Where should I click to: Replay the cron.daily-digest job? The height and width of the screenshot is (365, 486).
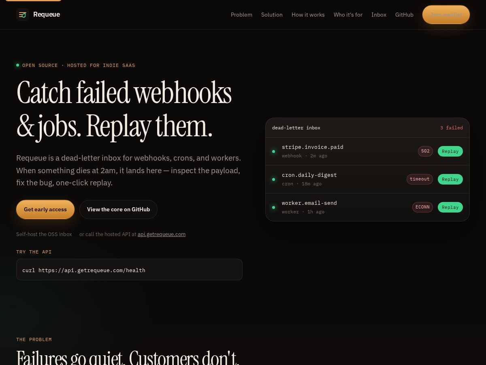450,179
